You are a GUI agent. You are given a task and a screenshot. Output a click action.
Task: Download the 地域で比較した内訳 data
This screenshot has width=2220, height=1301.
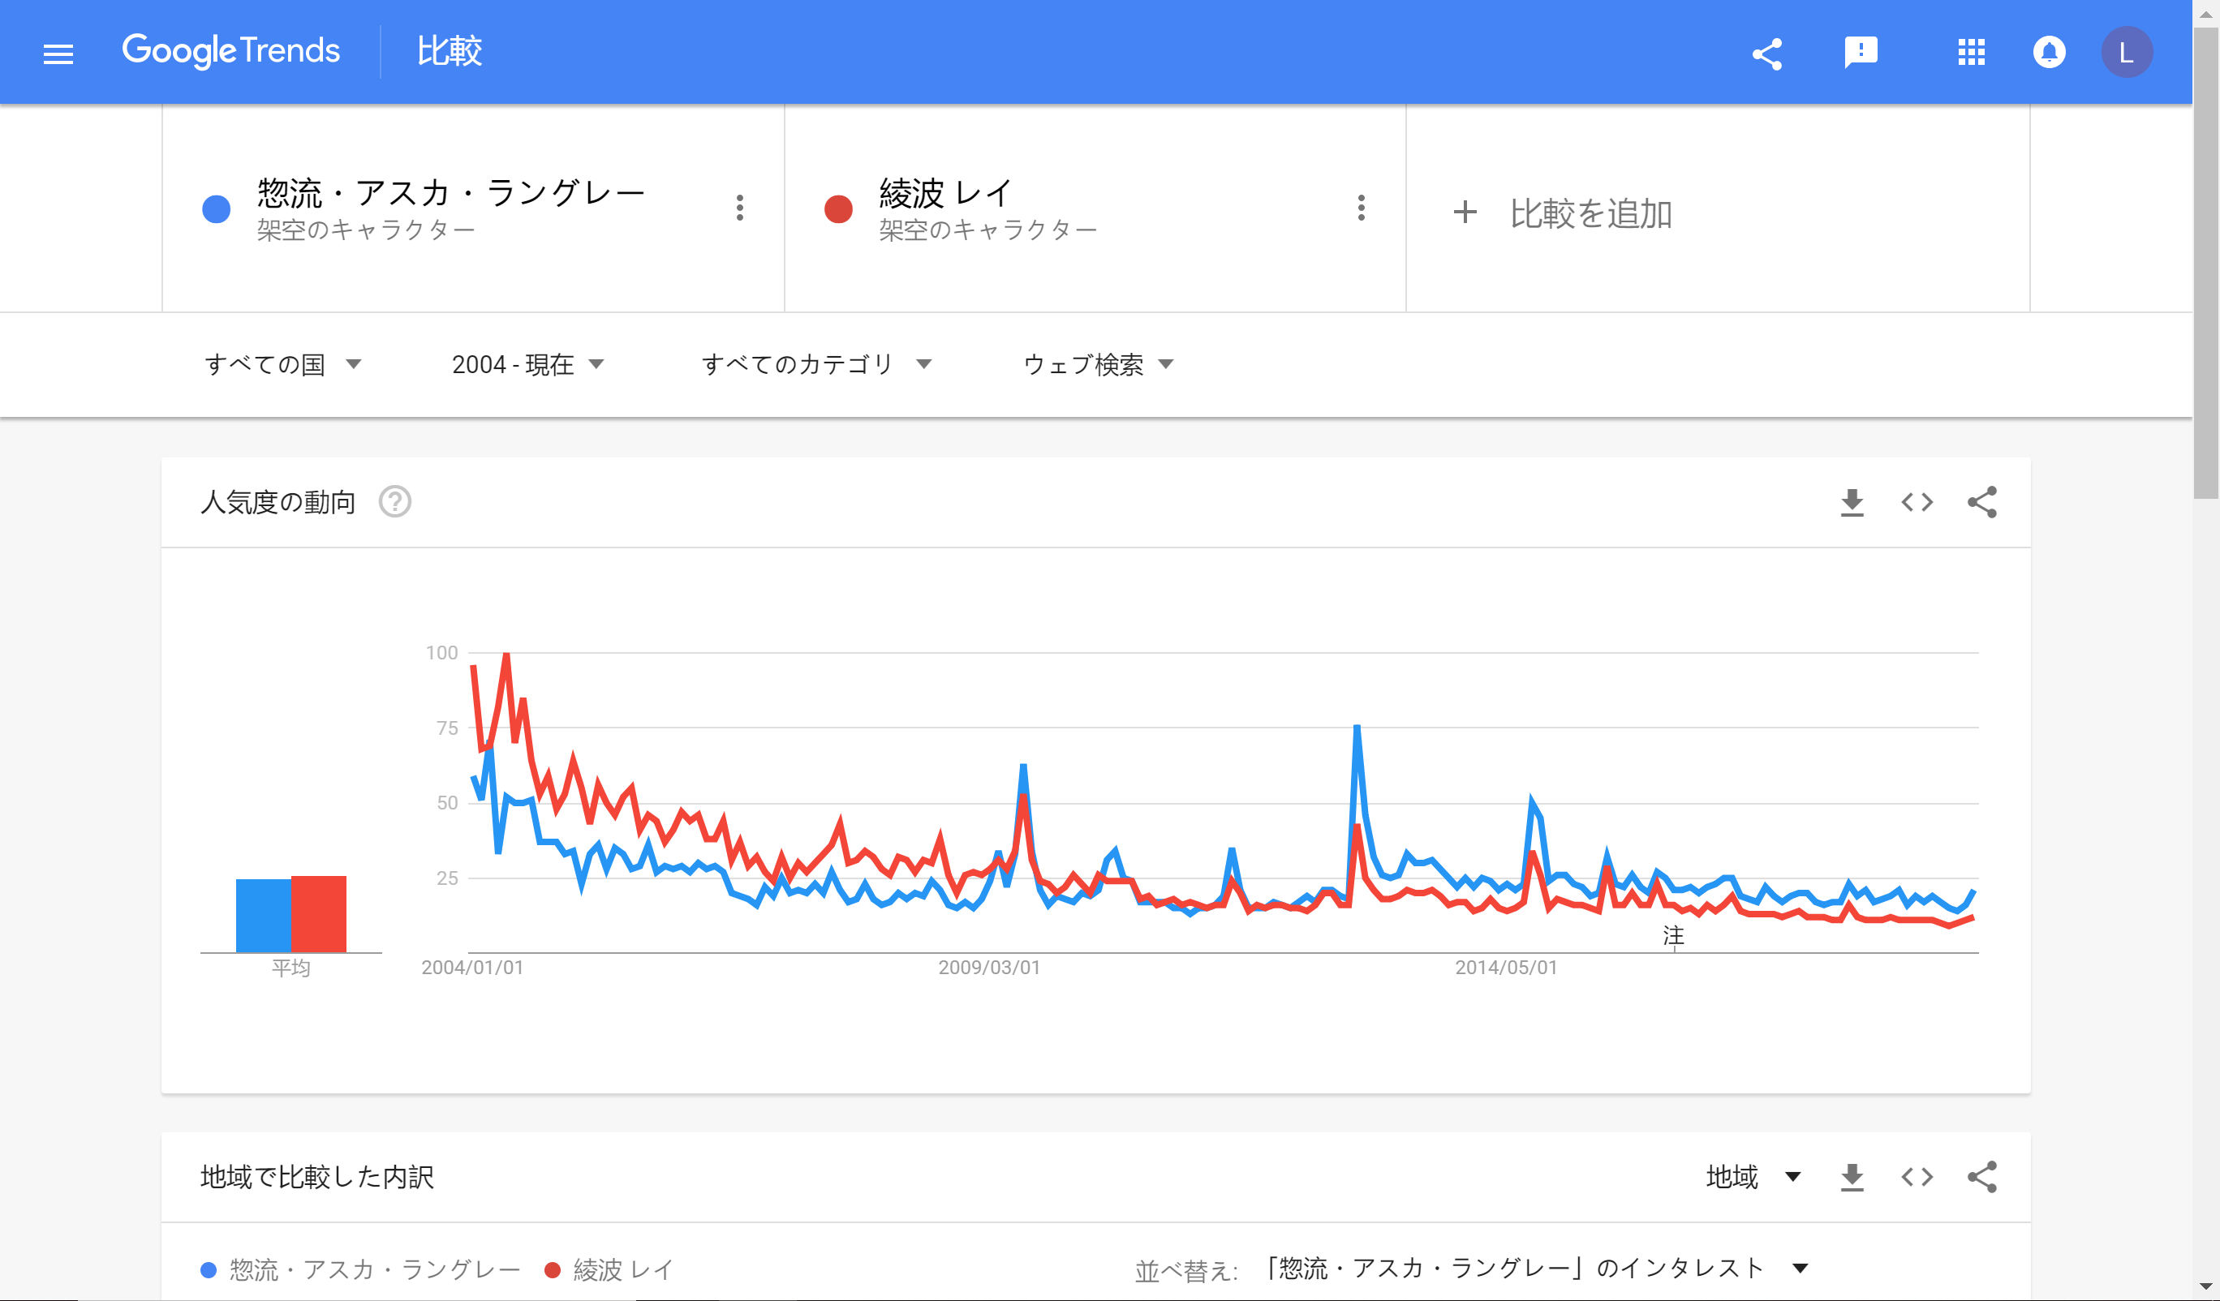tap(1852, 1177)
